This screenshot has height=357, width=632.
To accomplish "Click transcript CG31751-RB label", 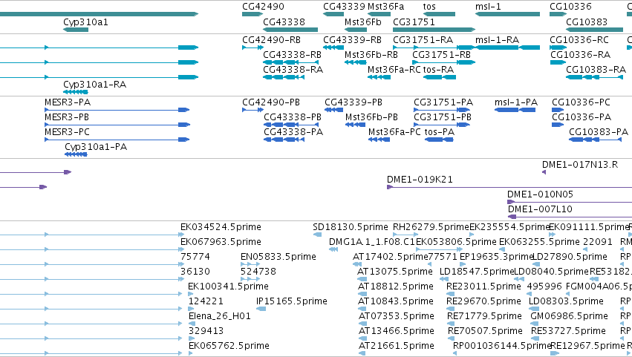I will (x=441, y=55).
